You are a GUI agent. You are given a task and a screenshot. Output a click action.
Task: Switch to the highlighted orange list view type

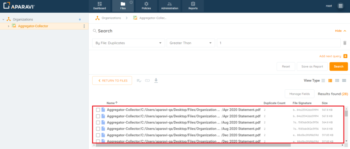[x=330, y=80]
